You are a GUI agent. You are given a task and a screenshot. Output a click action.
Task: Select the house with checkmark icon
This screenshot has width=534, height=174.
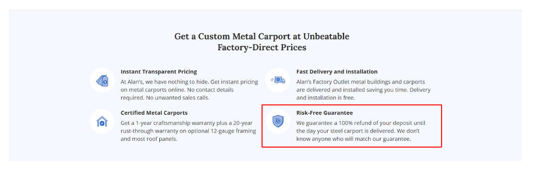coord(102,121)
